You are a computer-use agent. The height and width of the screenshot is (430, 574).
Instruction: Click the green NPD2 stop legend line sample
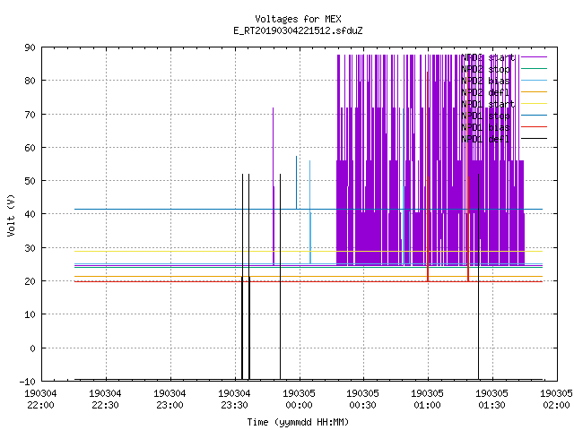[534, 68]
